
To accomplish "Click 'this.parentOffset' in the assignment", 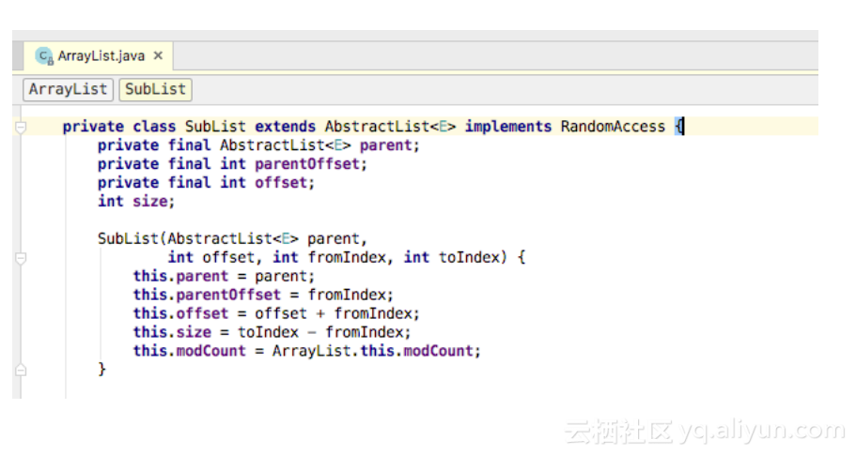I will 207,295.
